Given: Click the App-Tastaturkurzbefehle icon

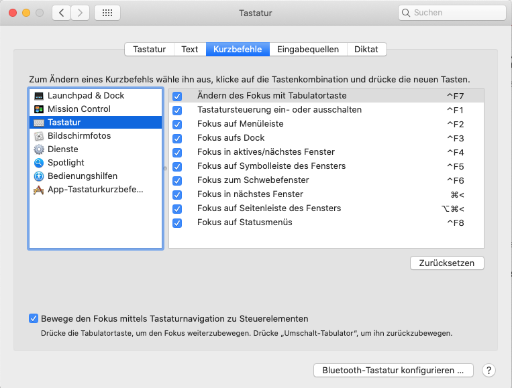Looking at the screenshot, I should (x=39, y=190).
